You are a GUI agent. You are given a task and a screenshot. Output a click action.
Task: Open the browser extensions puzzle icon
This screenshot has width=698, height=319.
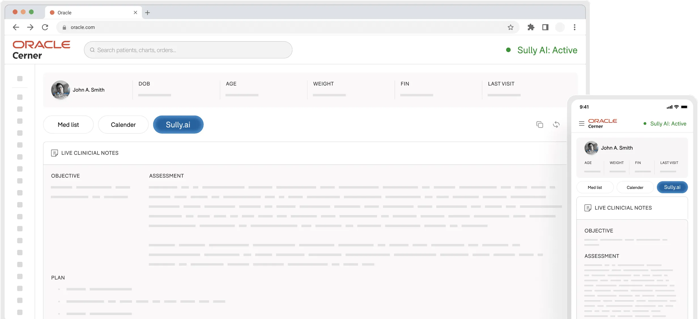pos(531,27)
